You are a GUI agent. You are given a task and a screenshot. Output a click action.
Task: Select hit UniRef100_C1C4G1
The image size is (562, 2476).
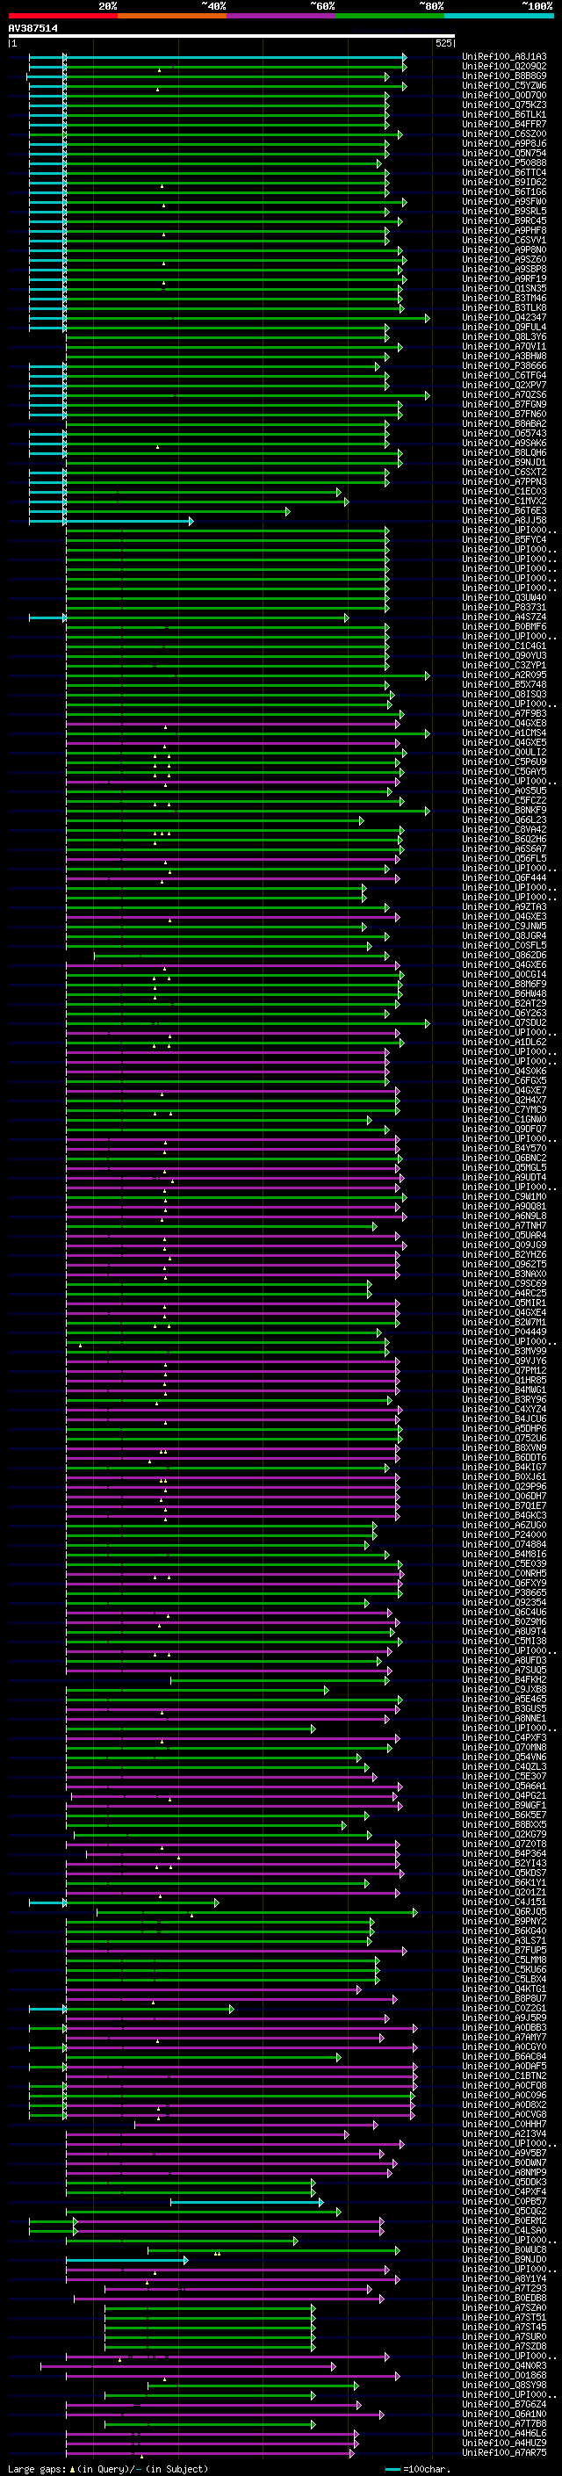click(504, 646)
